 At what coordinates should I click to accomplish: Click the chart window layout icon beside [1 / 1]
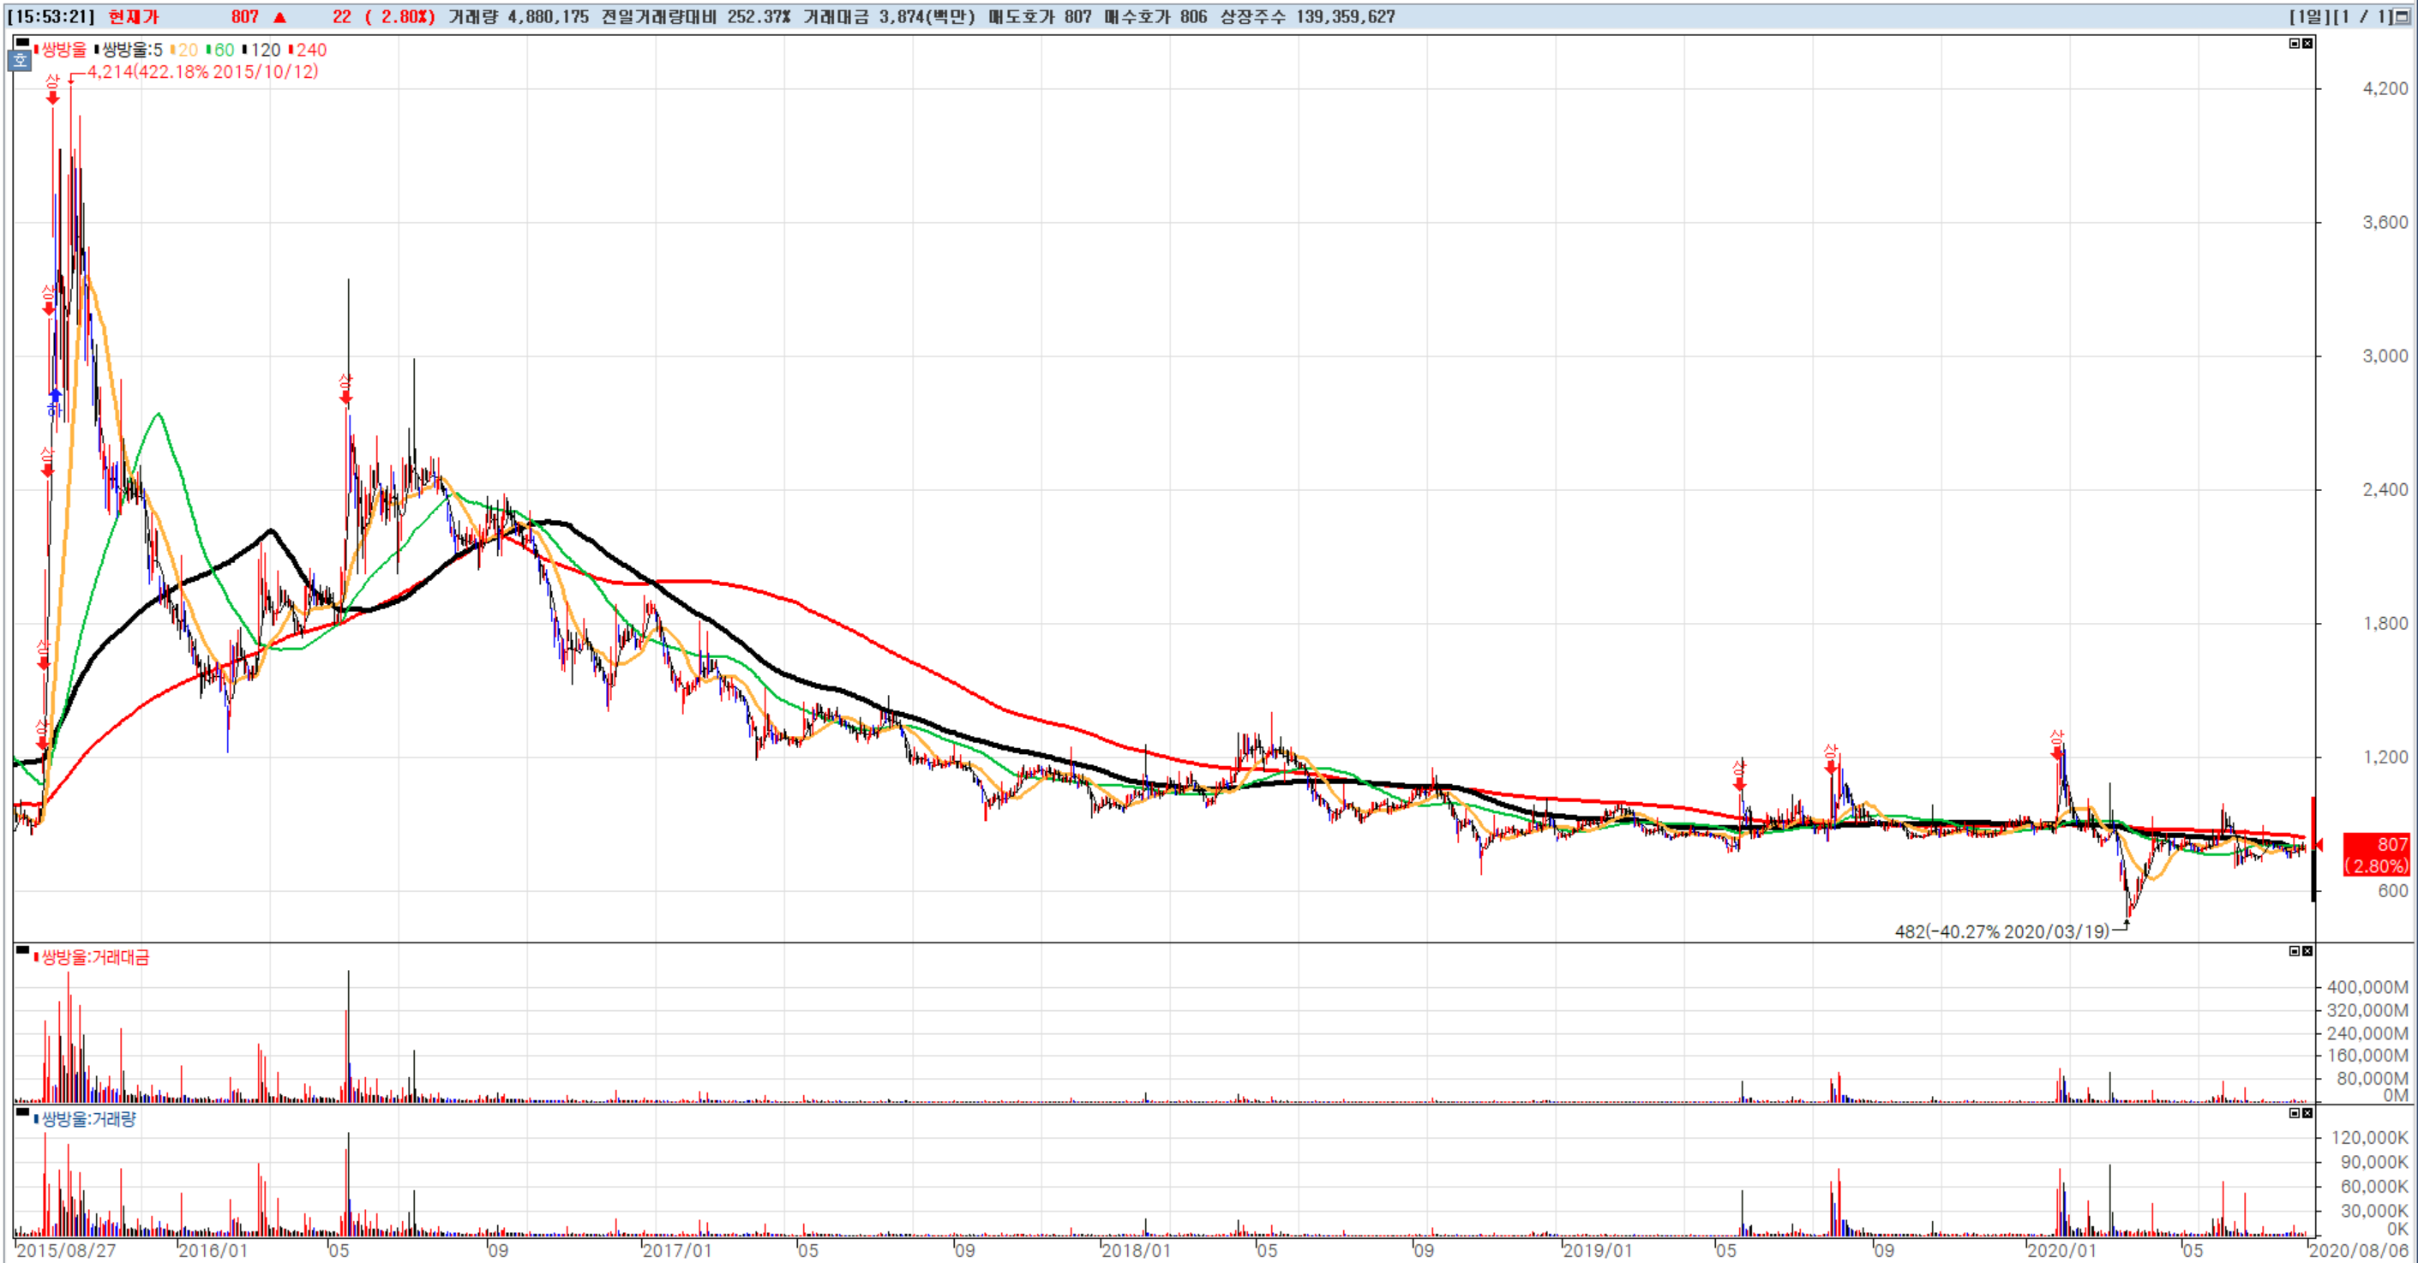pyautogui.click(x=2402, y=17)
